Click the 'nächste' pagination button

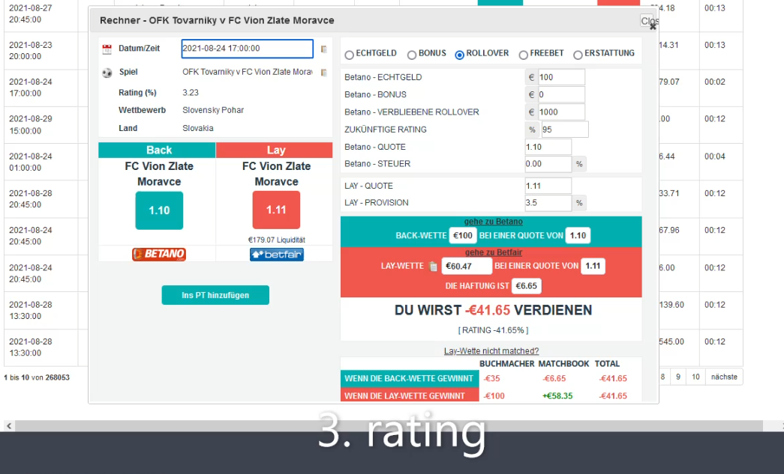[724, 377]
